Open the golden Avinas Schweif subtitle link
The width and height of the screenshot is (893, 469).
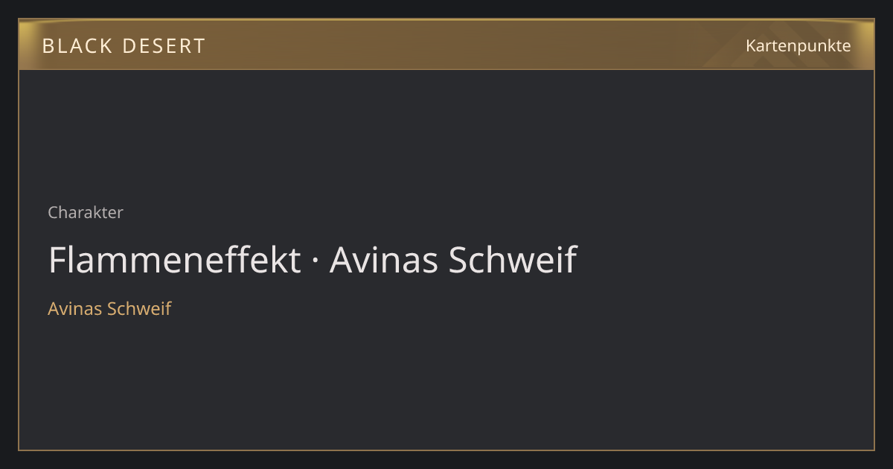pos(109,308)
